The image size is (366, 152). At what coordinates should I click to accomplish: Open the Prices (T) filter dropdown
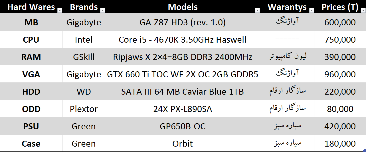[x=363, y=11]
